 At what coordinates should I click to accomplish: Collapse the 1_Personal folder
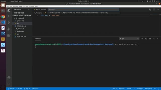click(x=20, y=18)
